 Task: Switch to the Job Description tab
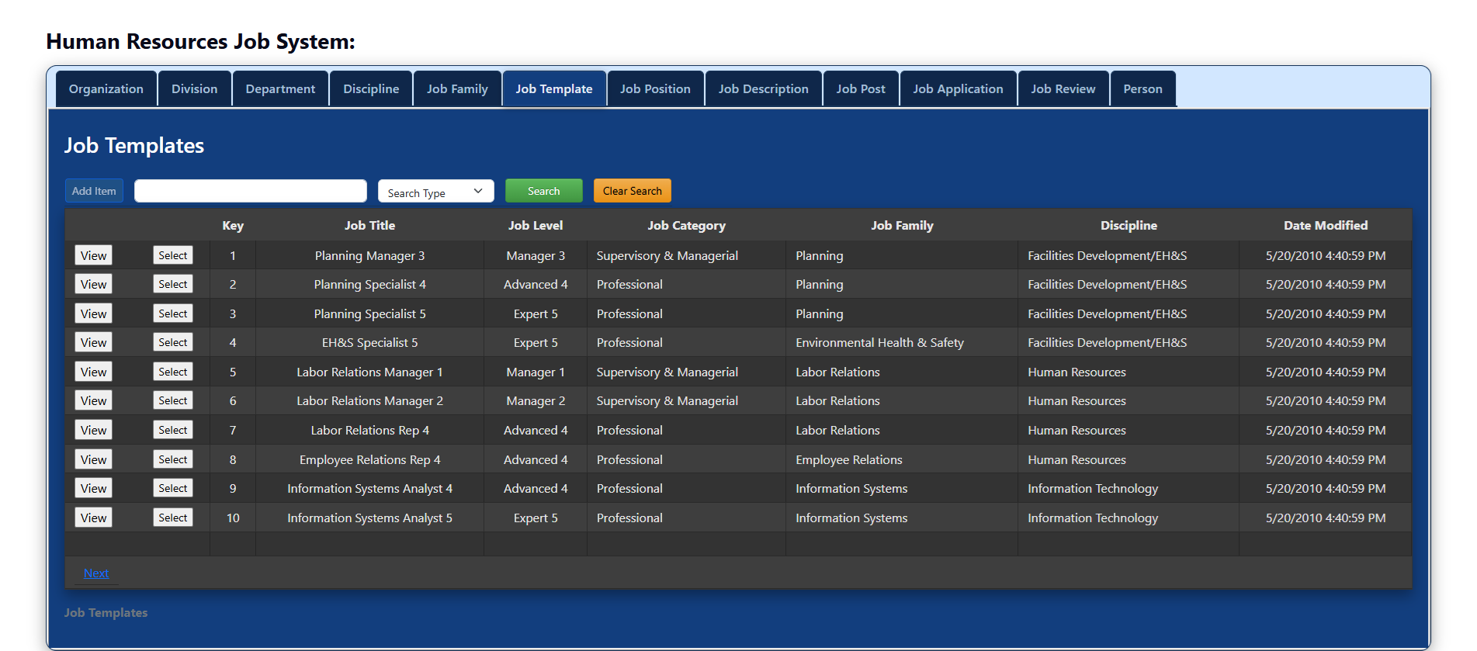click(764, 89)
